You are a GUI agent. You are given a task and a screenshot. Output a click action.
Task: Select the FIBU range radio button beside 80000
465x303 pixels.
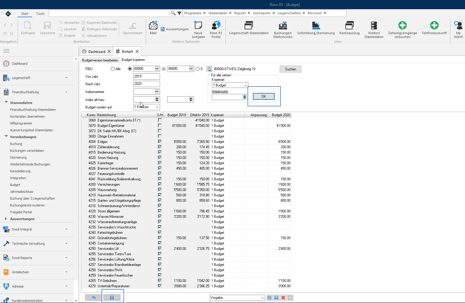coord(130,69)
